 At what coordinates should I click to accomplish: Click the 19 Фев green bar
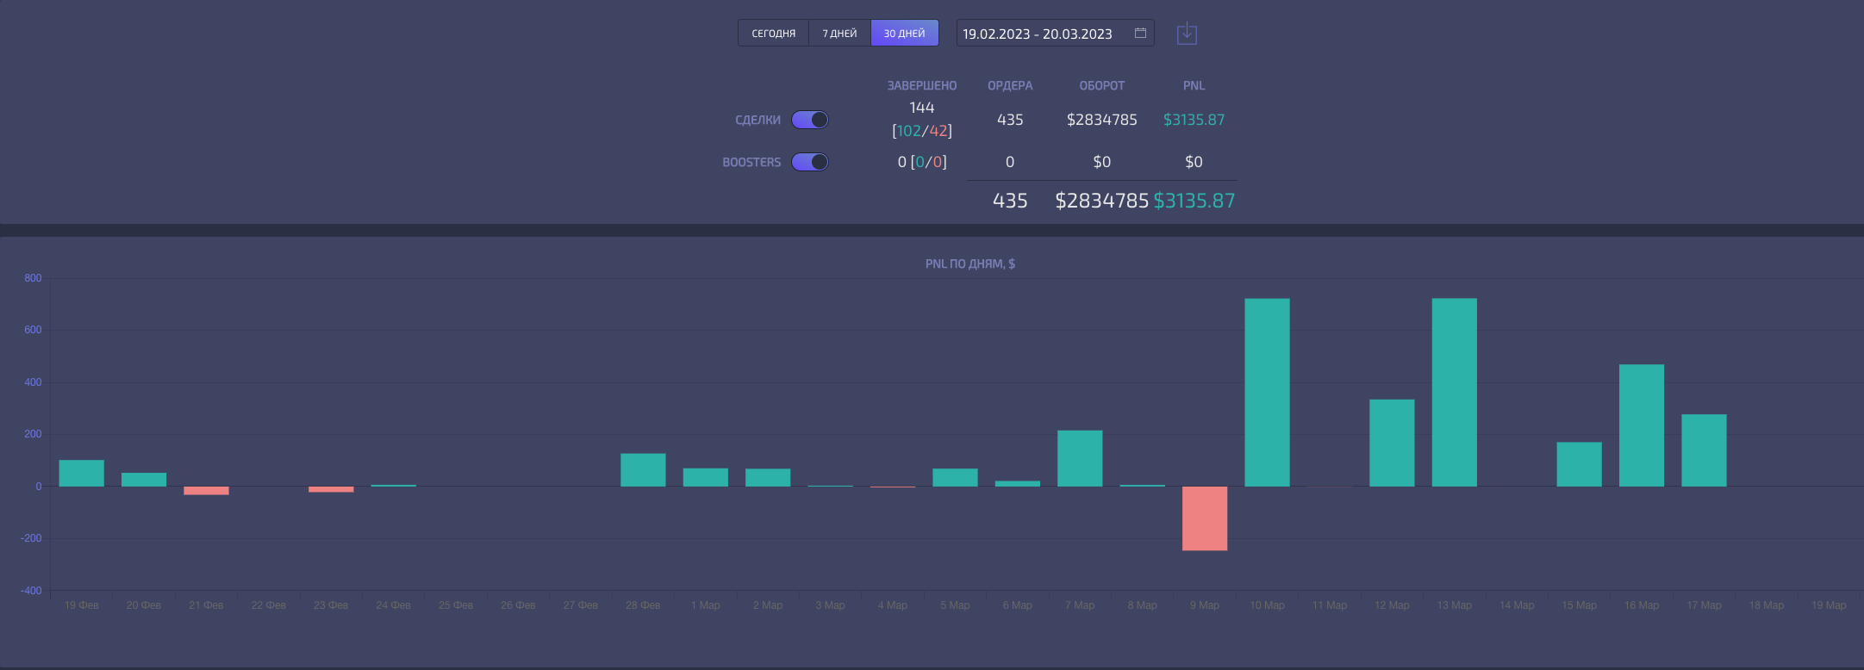[x=82, y=474]
